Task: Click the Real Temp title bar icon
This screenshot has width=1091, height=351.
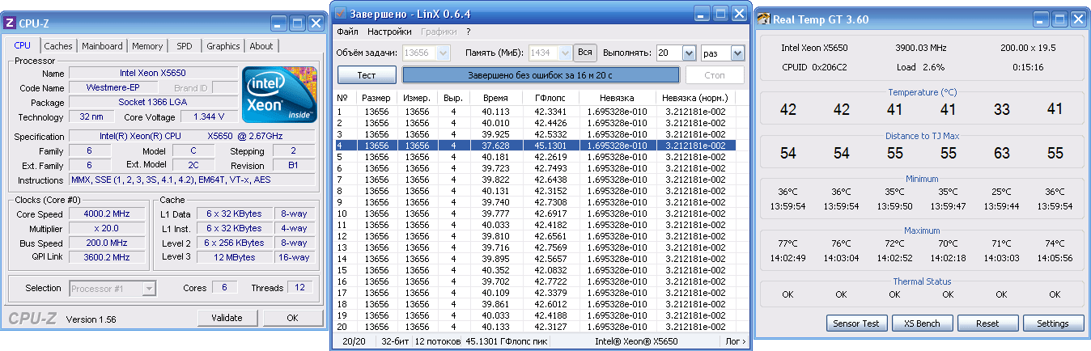Action: pos(765,19)
